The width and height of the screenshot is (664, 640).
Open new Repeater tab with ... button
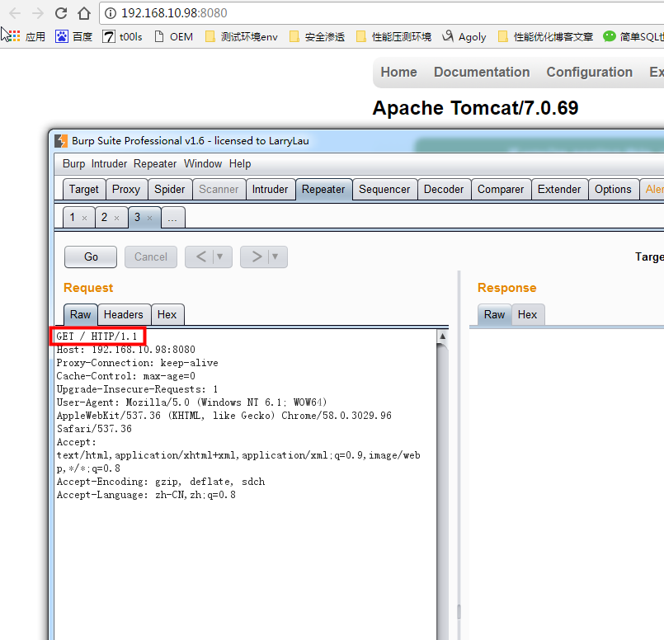(x=172, y=218)
